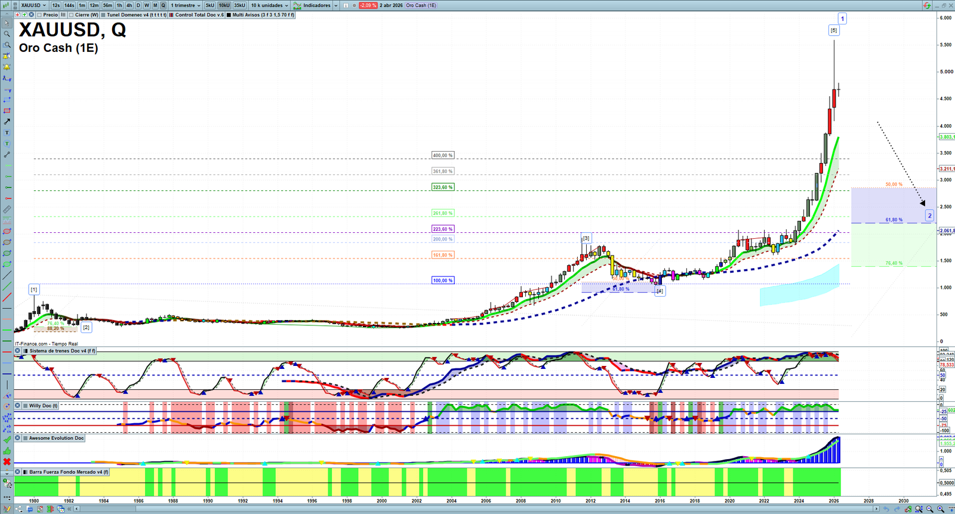The image size is (955, 514).
Task: Click the Indicadores button
Action: pos(316,5)
